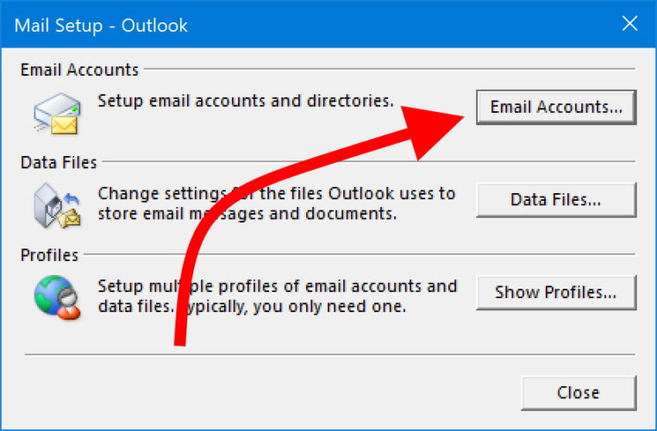Click the profiles globe and person icon
The image size is (657, 431).
pos(58,297)
